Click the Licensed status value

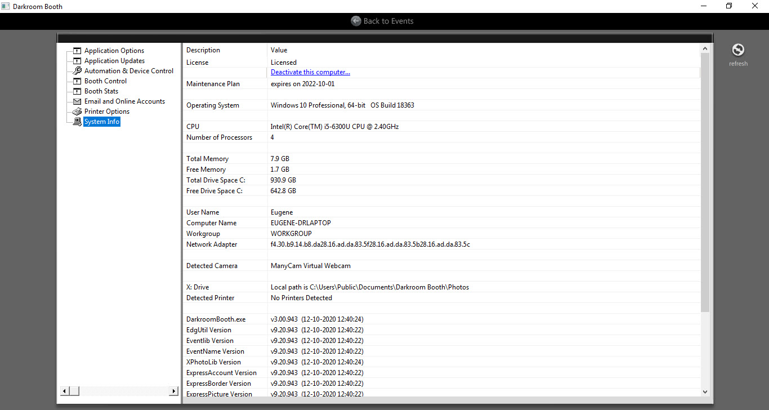284,63
